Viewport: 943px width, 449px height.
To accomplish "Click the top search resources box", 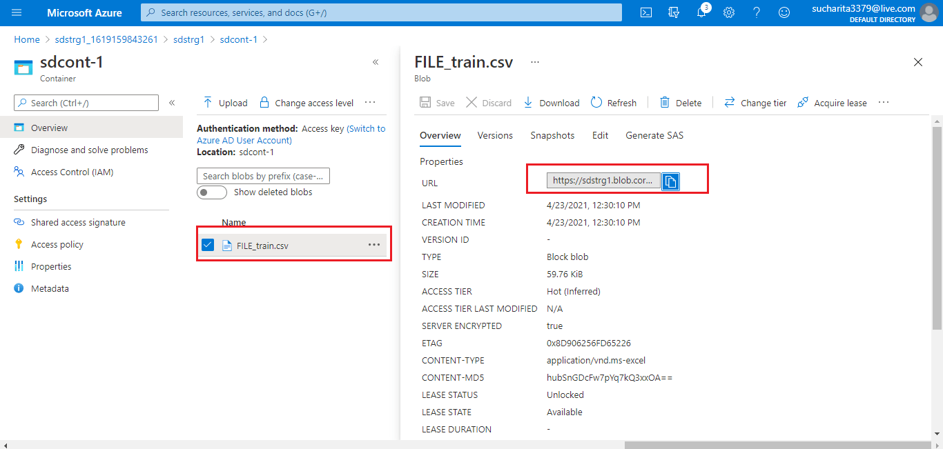I will click(x=381, y=12).
